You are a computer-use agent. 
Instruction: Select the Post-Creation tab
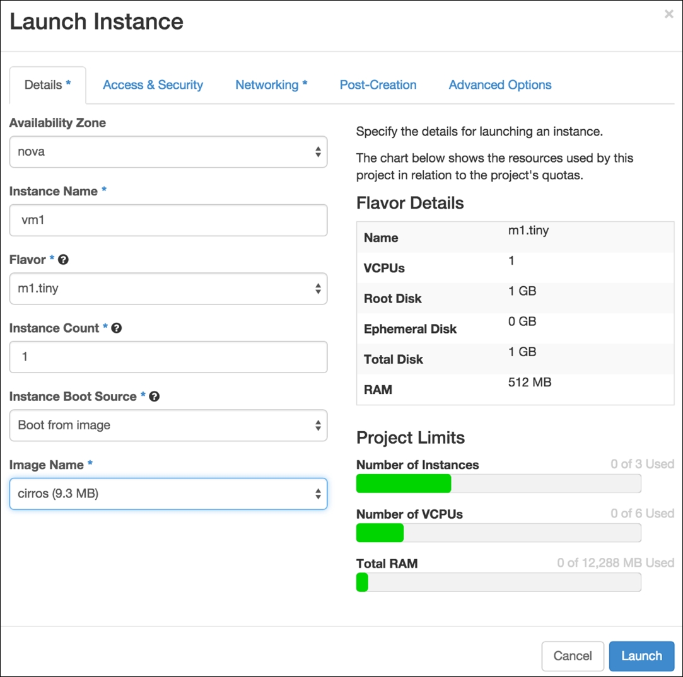point(378,85)
